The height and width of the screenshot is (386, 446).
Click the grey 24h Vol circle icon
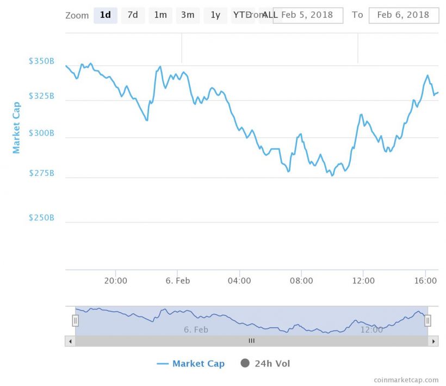(x=245, y=363)
